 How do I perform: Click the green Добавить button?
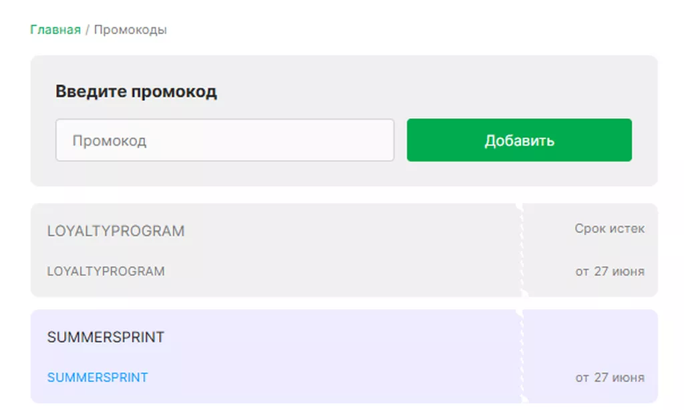(519, 140)
